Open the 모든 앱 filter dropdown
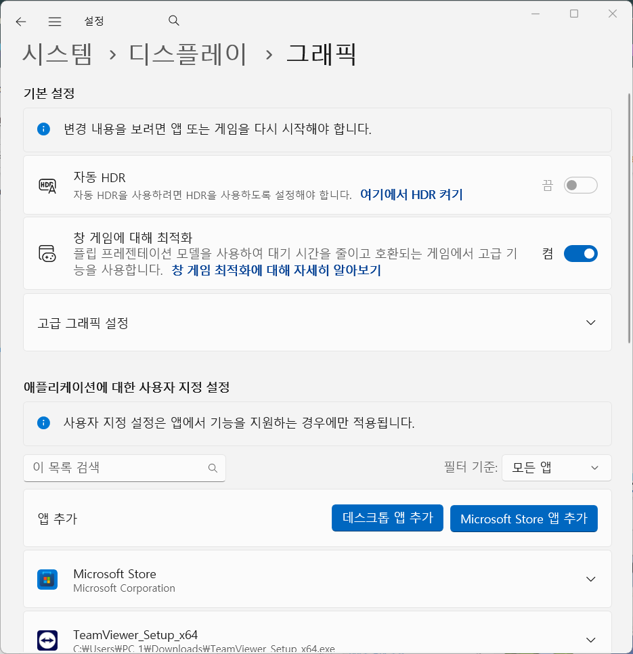The image size is (633, 654). [556, 468]
